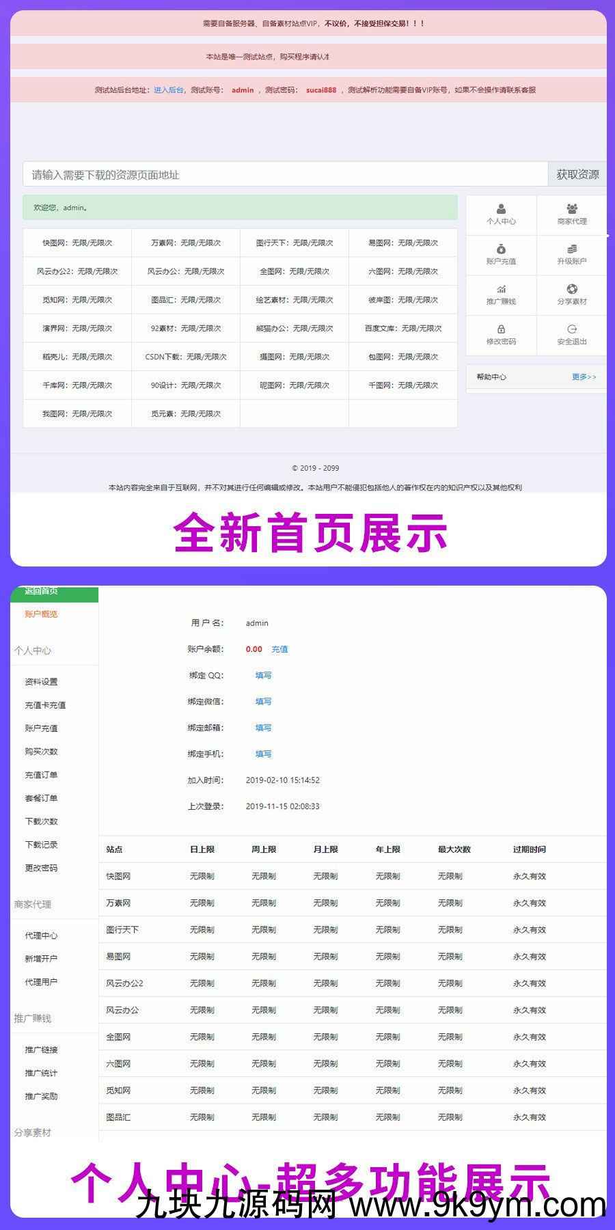Image resolution: width=615 pixels, height=1230 pixels.
Task: Open 代理中心 in sidebar
Action: pyautogui.click(x=41, y=935)
